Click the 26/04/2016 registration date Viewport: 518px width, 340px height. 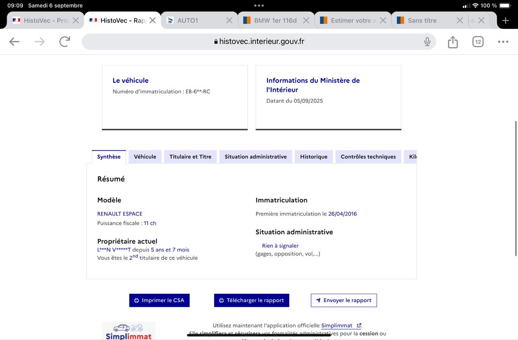tap(343, 214)
